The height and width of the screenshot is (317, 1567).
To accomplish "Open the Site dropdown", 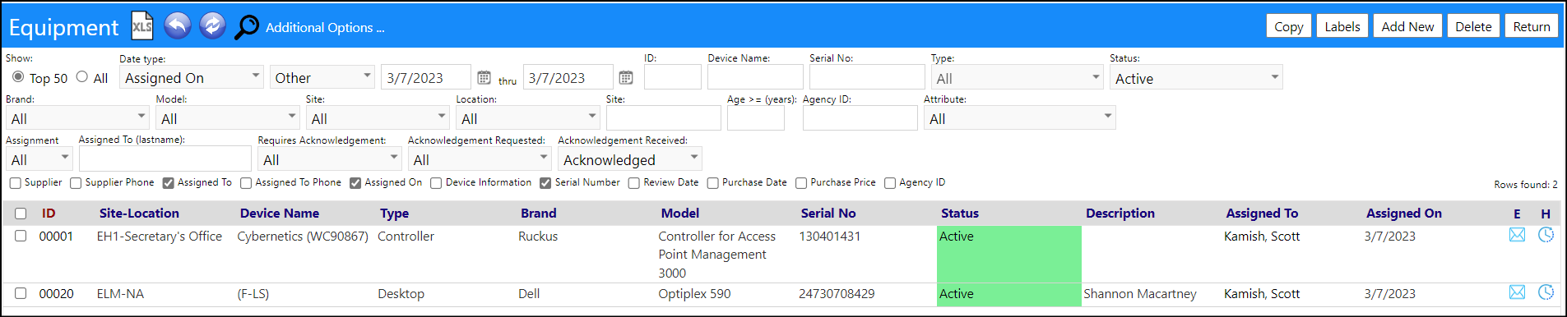I will (378, 117).
